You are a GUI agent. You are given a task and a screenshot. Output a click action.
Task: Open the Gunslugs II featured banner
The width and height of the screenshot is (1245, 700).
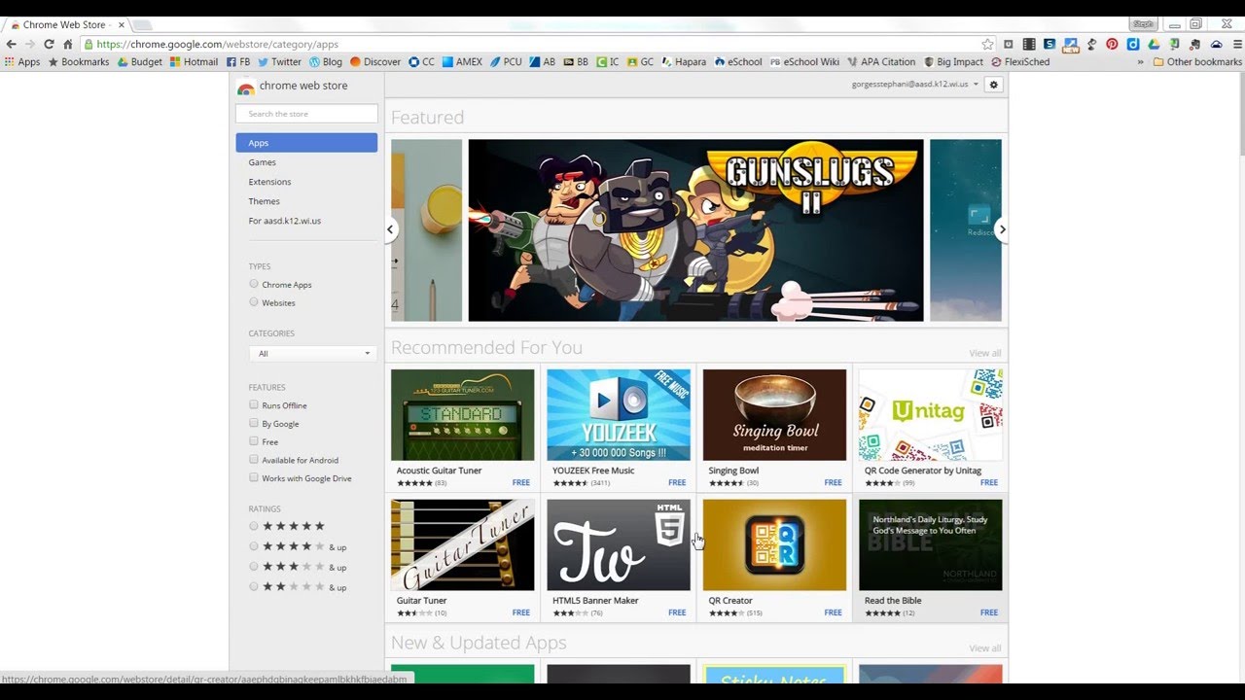tap(695, 230)
